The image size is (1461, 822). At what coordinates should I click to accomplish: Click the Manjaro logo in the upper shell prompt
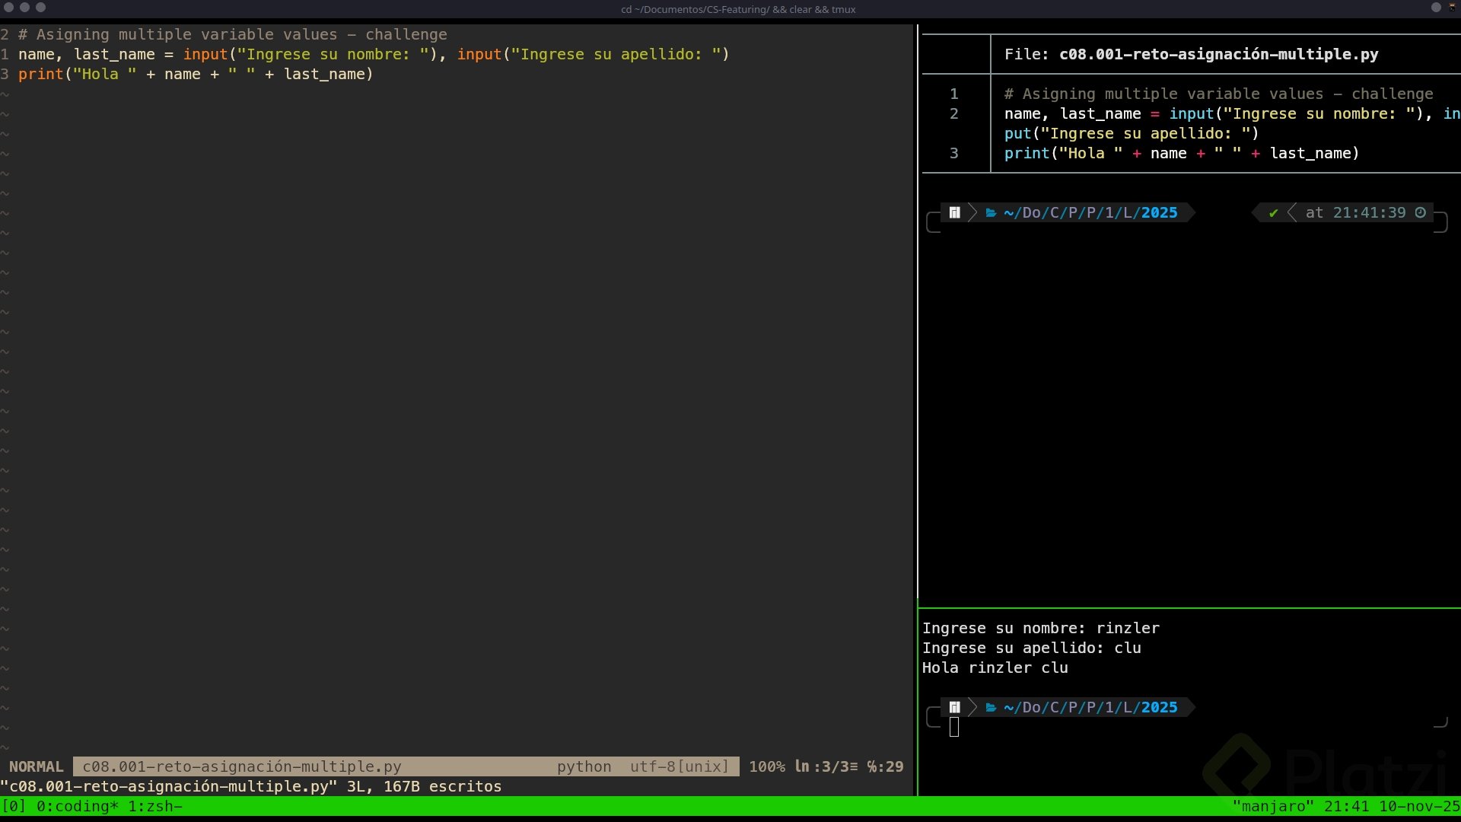954,213
